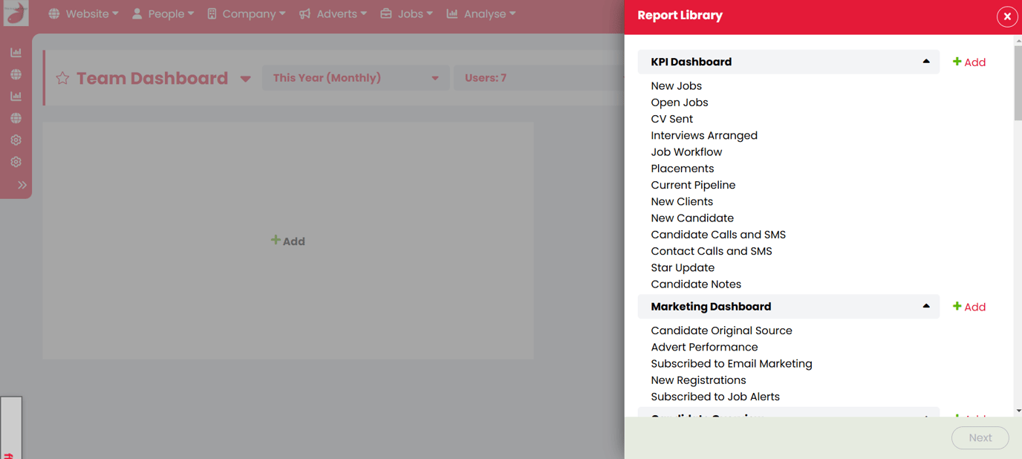Close the Report Library panel
1022x459 pixels.
click(1007, 16)
